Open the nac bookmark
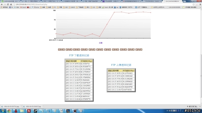The width and height of the screenshot is (202, 113). (116, 7)
